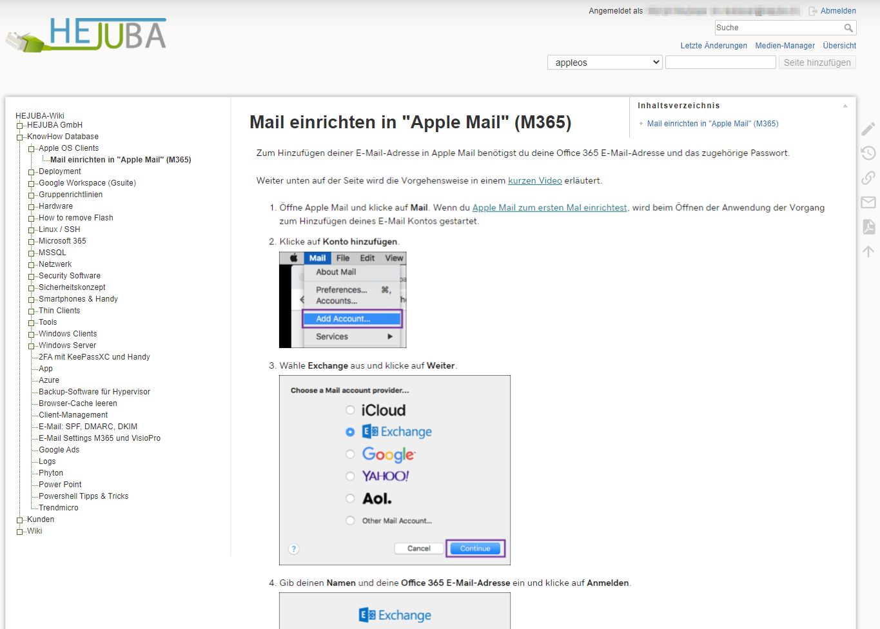880x629 pixels.
Task: Open Tools tree item
Action: pyautogui.click(x=48, y=322)
